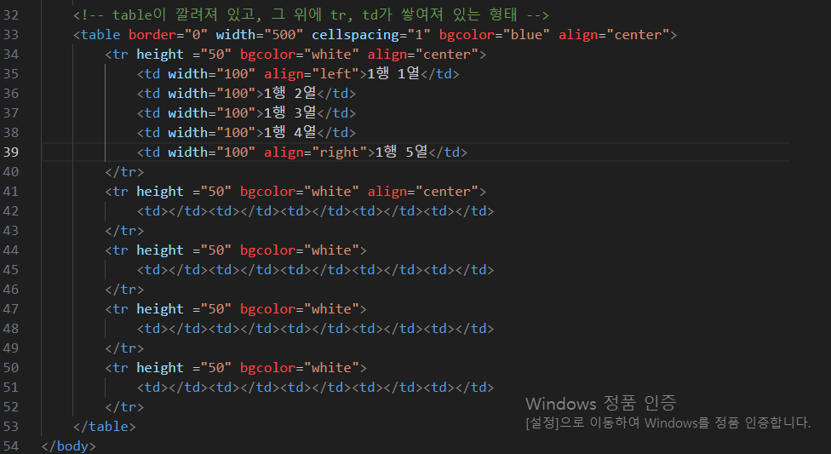Viewport: 831px width, 454px height.
Task: Click line number 54 in the gutter
Action: (x=11, y=446)
